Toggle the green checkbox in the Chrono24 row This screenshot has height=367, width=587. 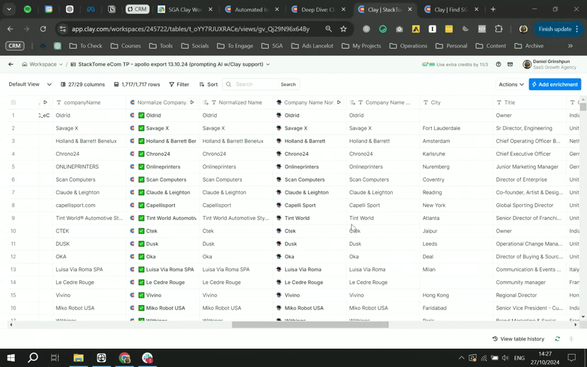[141, 154]
